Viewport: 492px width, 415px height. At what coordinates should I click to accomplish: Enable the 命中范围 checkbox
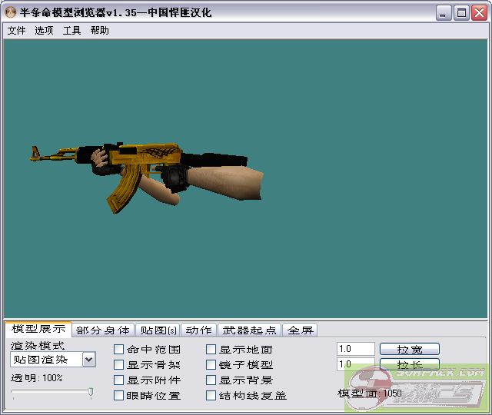pos(119,350)
